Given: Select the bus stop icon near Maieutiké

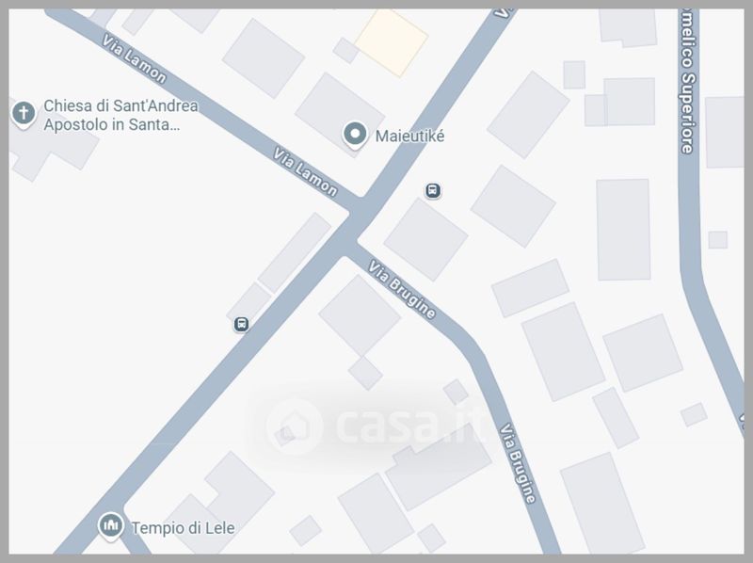Looking at the screenshot, I should tap(433, 190).
